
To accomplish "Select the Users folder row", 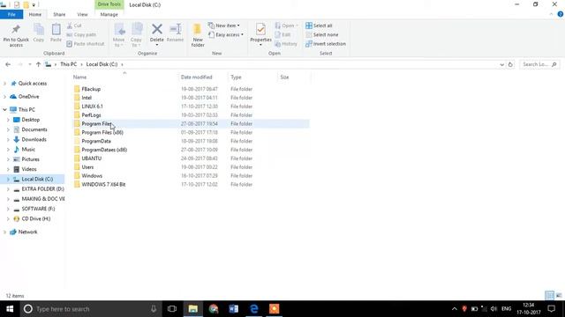I will point(191,167).
